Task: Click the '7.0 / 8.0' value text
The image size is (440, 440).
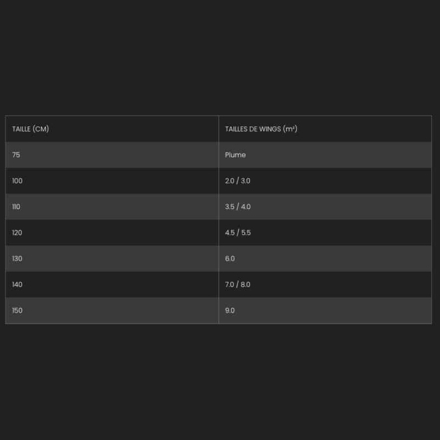Action: coord(238,284)
